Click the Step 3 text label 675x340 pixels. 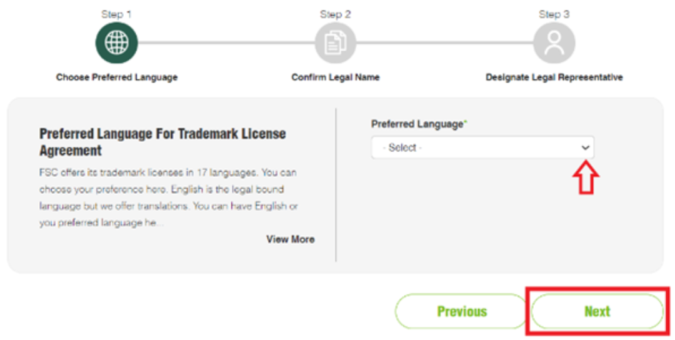tap(554, 14)
